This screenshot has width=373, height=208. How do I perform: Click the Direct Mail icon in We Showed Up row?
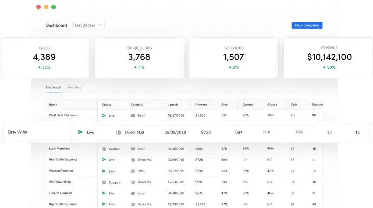(x=133, y=182)
